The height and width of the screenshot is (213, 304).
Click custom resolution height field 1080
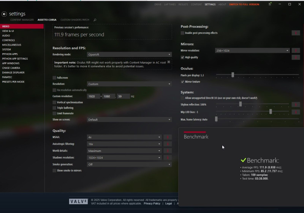(109, 96)
